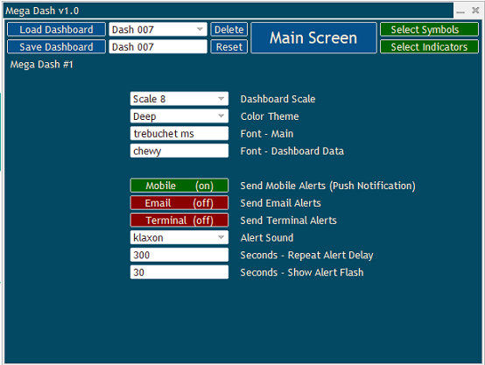
Task: Open the Dash 007 dashboard dropdown
Action: (158, 30)
